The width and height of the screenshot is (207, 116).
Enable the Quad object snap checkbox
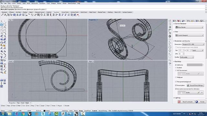[x=40, y=106]
